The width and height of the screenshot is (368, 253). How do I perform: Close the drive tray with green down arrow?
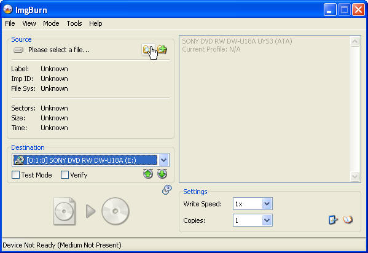pyautogui.click(x=162, y=174)
